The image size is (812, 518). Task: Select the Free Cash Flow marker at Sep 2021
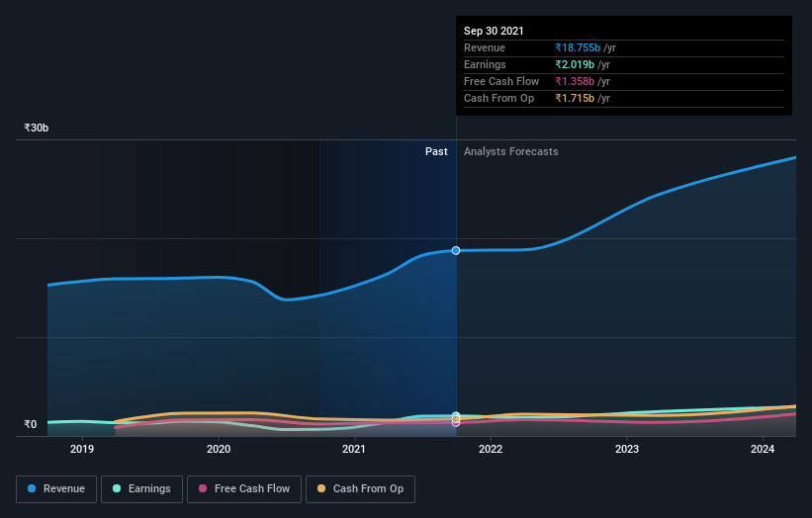tap(456, 423)
